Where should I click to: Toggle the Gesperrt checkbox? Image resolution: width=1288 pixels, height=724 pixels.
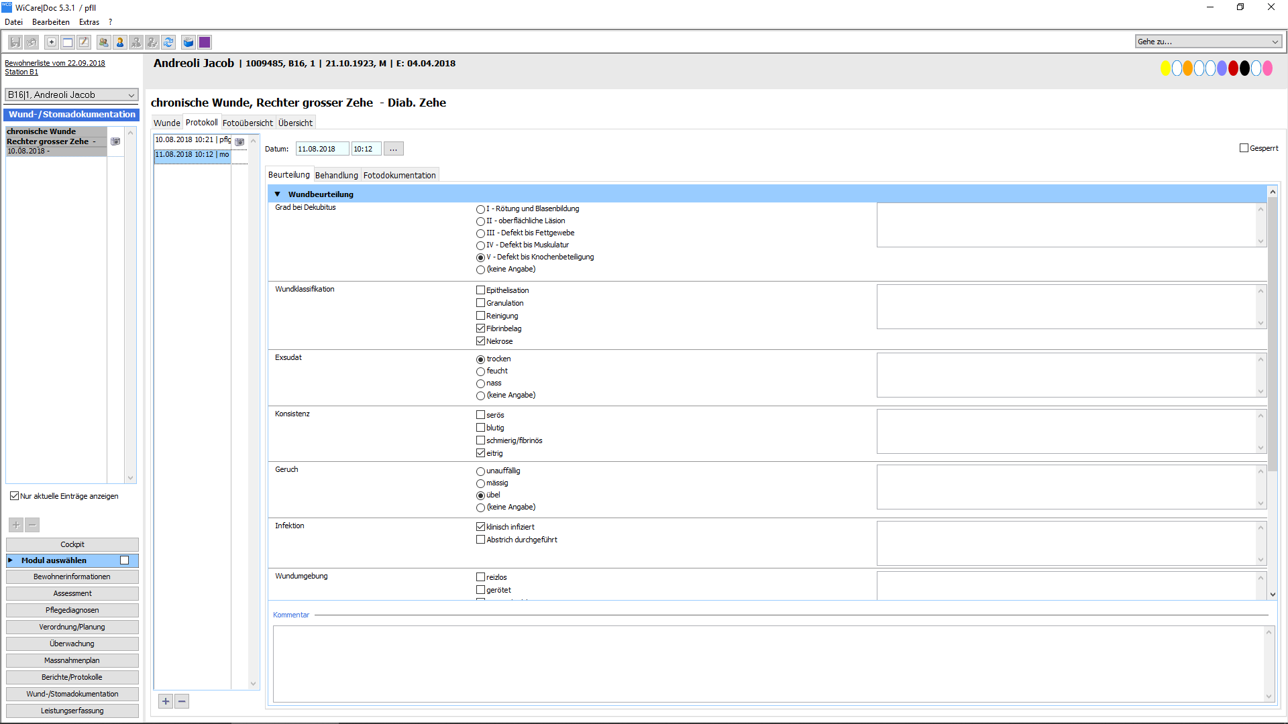click(1244, 148)
